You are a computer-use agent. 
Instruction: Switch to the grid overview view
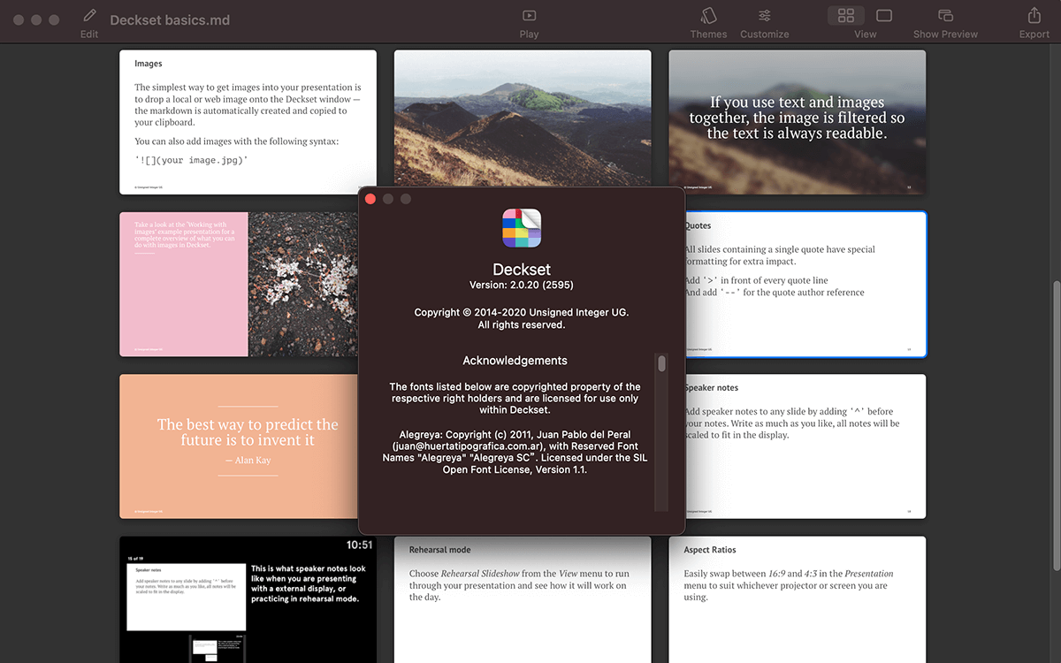tap(846, 16)
